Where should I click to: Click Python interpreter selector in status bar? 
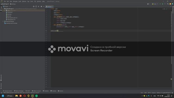[164, 93]
